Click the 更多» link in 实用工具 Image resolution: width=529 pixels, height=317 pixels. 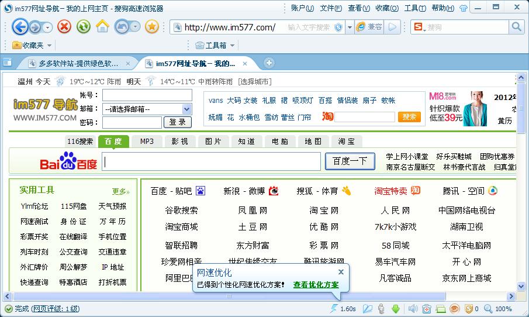coord(120,192)
